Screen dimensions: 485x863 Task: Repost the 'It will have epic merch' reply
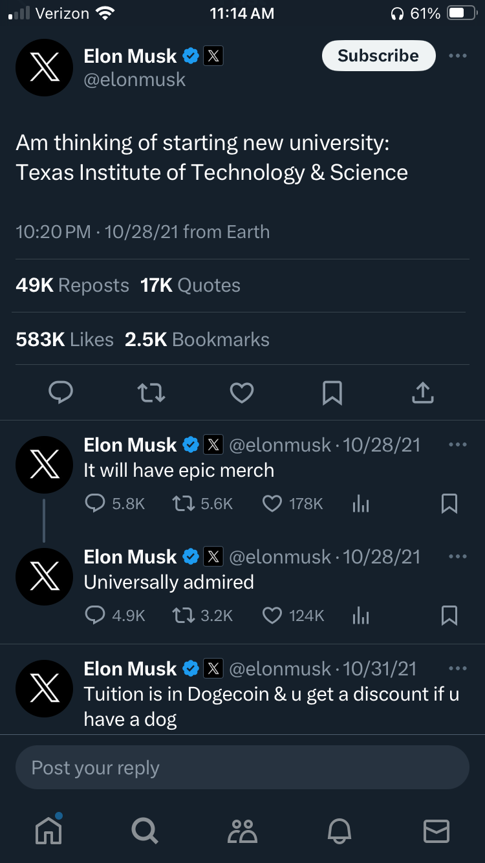point(183,504)
